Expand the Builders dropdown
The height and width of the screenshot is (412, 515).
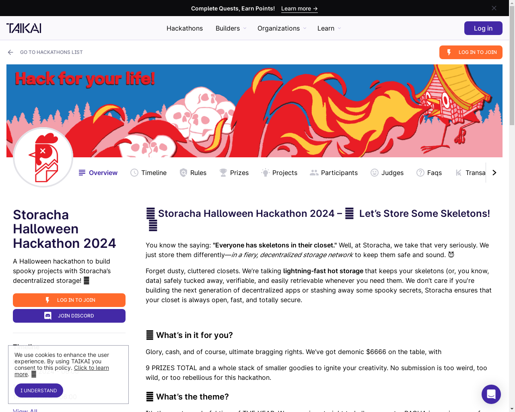(231, 28)
